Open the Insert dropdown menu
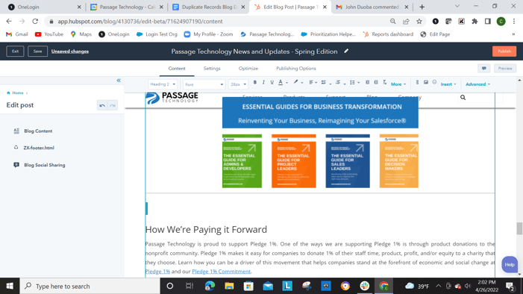The height and width of the screenshot is (294, 523). tap(448, 84)
